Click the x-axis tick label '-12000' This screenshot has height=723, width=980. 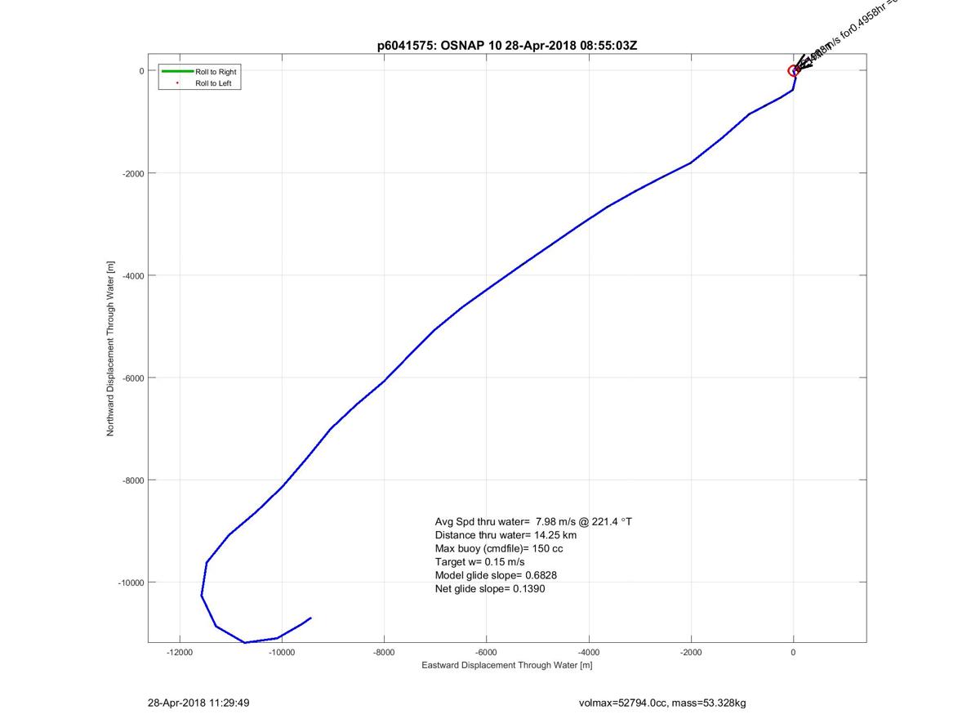point(180,652)
